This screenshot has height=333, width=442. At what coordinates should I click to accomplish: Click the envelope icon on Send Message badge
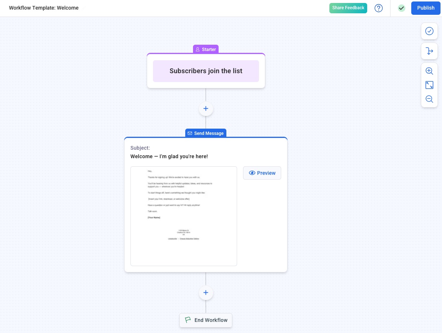pos(190,133)
